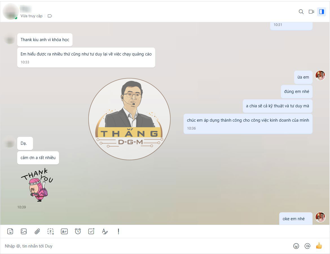
Task: Create a reminder with alarm clock icon
Action: click(78, 231)
